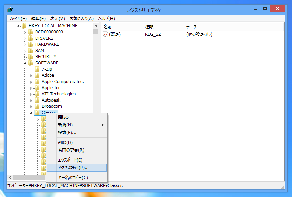Click the 7-Zip folder icon
Image resolution: width=292 pixels, height=197 pixels.
coord(37,69)
